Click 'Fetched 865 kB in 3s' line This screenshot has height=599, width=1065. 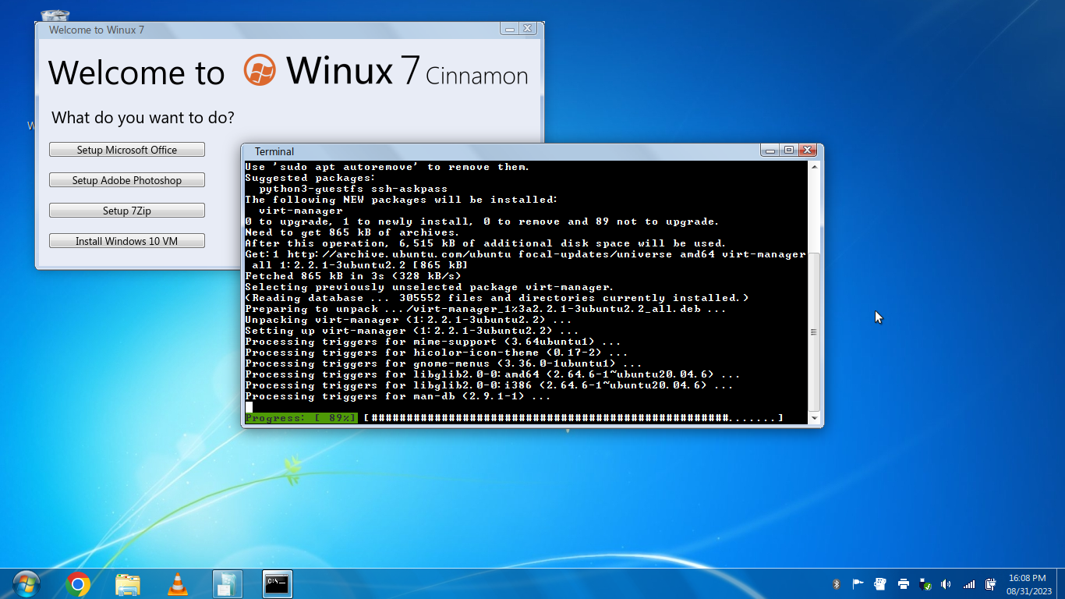click(x=353, y=276)
